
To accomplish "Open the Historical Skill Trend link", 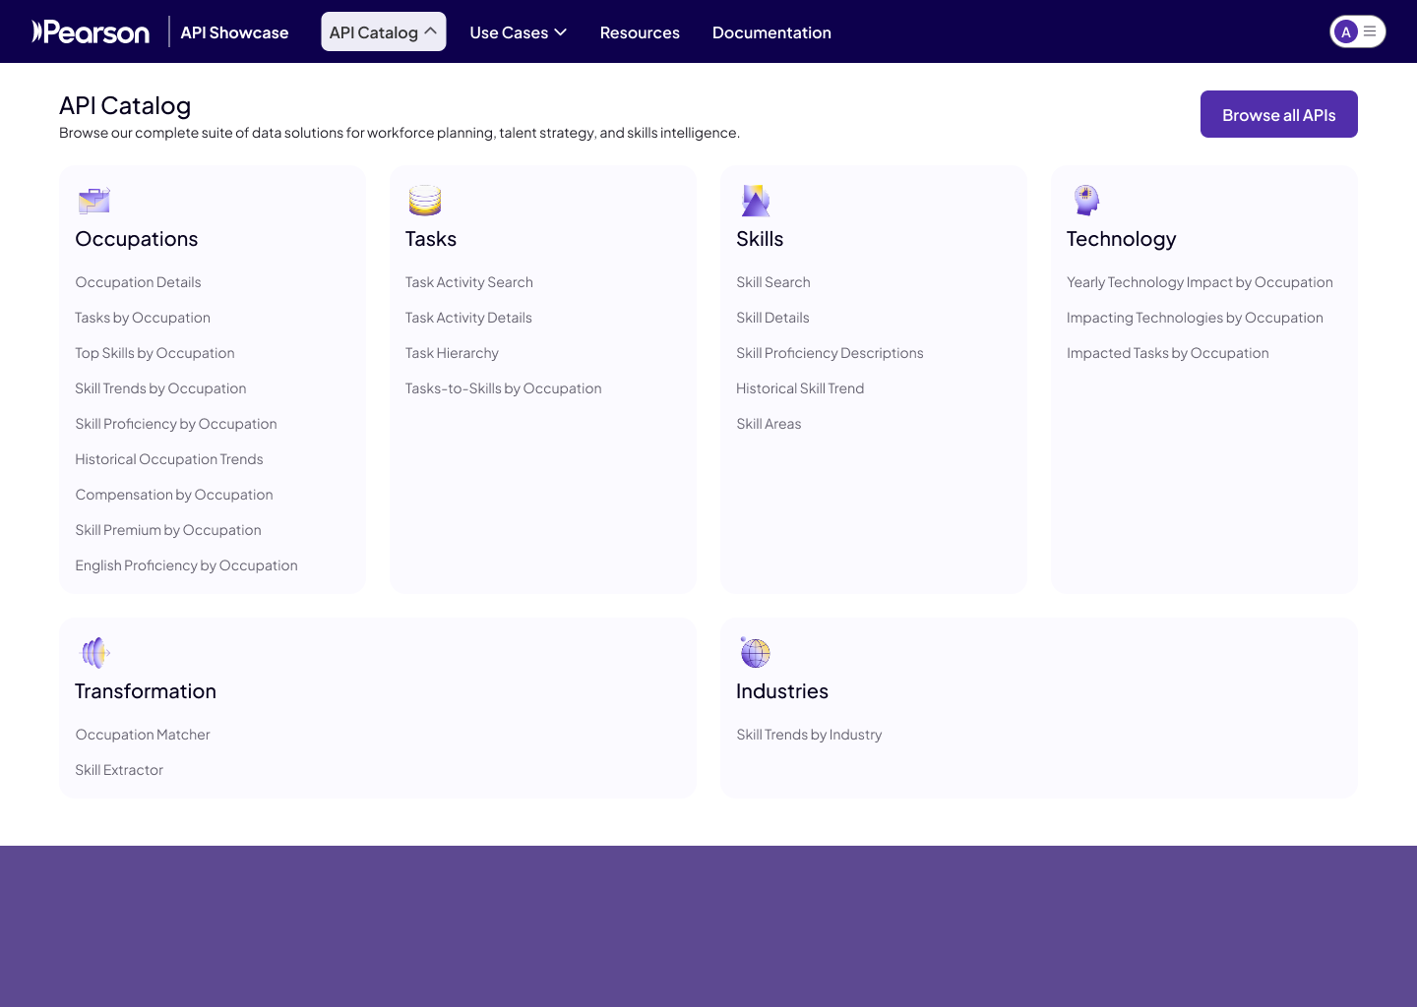I will point(800,388).
